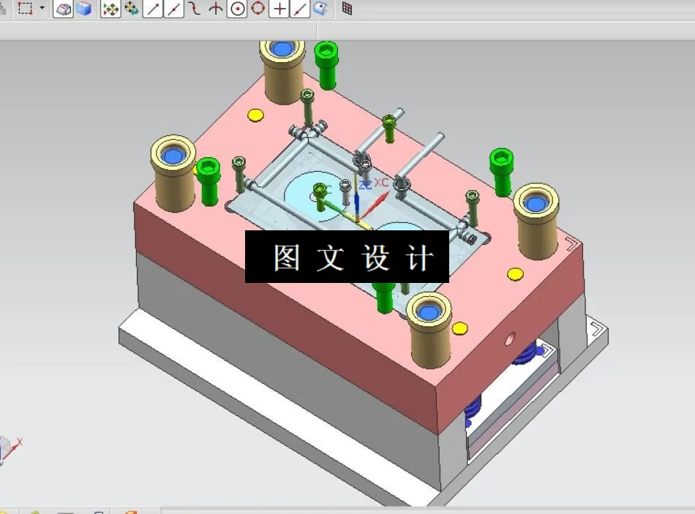The height and width of the screenshot is (514, 695).
Task: Select the Point on Curve snap icon
Action: [x=194, y=10]
